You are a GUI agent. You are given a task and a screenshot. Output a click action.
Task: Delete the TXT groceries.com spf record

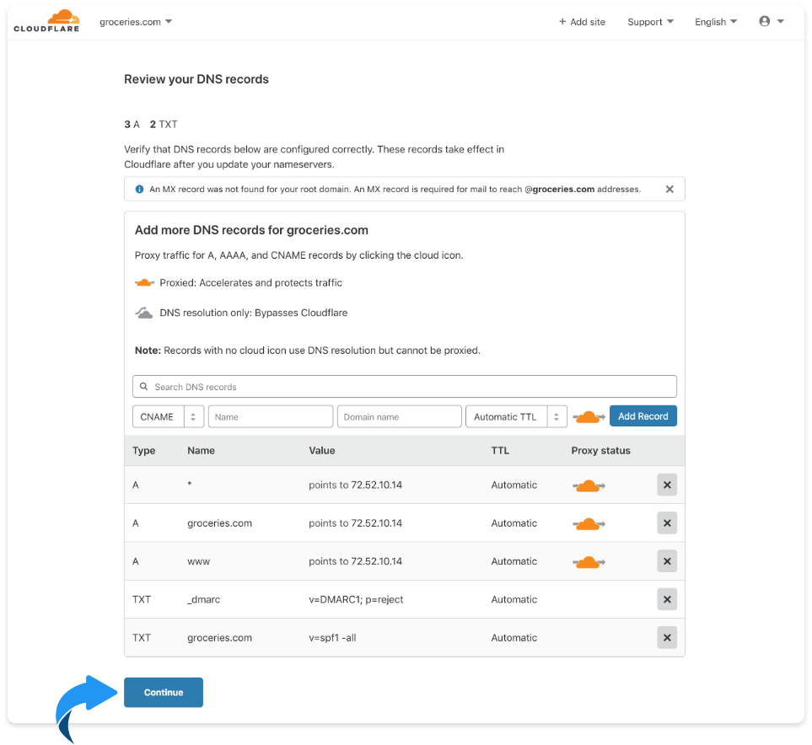click(x=667, y=638)
